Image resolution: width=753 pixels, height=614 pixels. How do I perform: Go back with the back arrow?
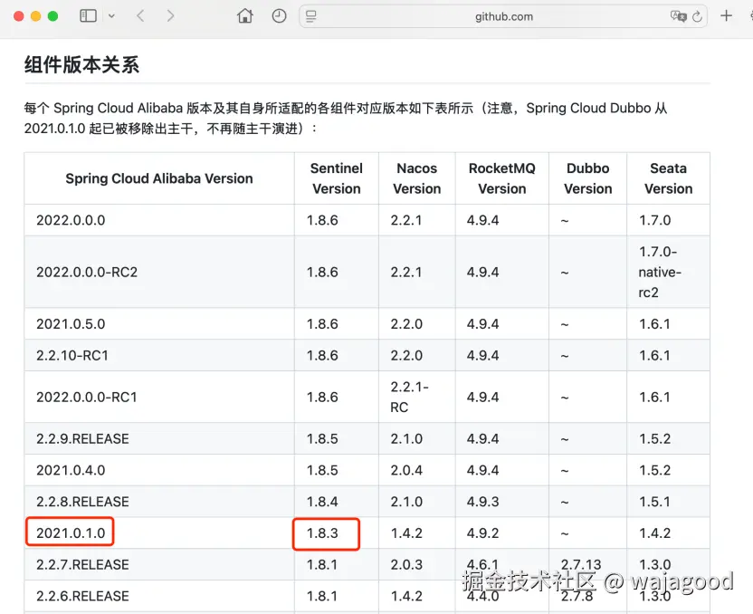point(140,16)
